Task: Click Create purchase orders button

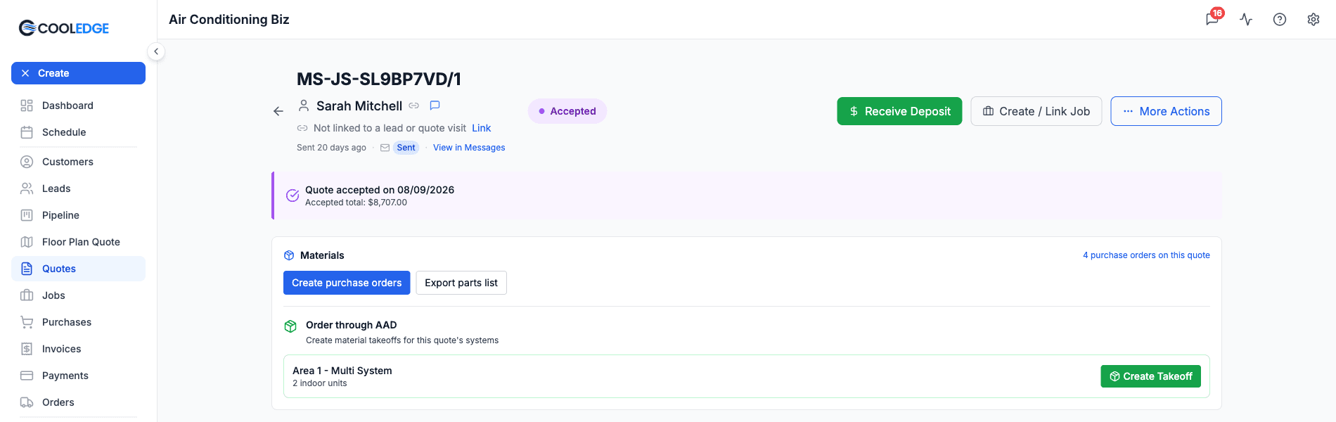Action: tap(347, 283)
